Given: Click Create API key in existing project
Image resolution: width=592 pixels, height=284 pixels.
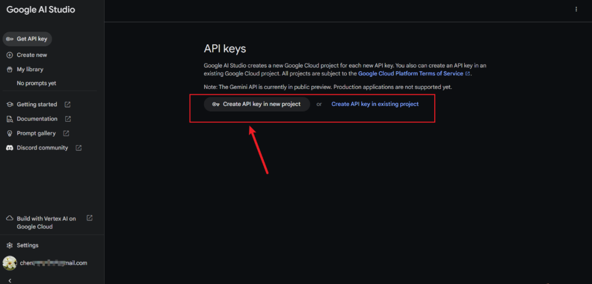Looking at the screenshot, I should [x=375, y=104].
